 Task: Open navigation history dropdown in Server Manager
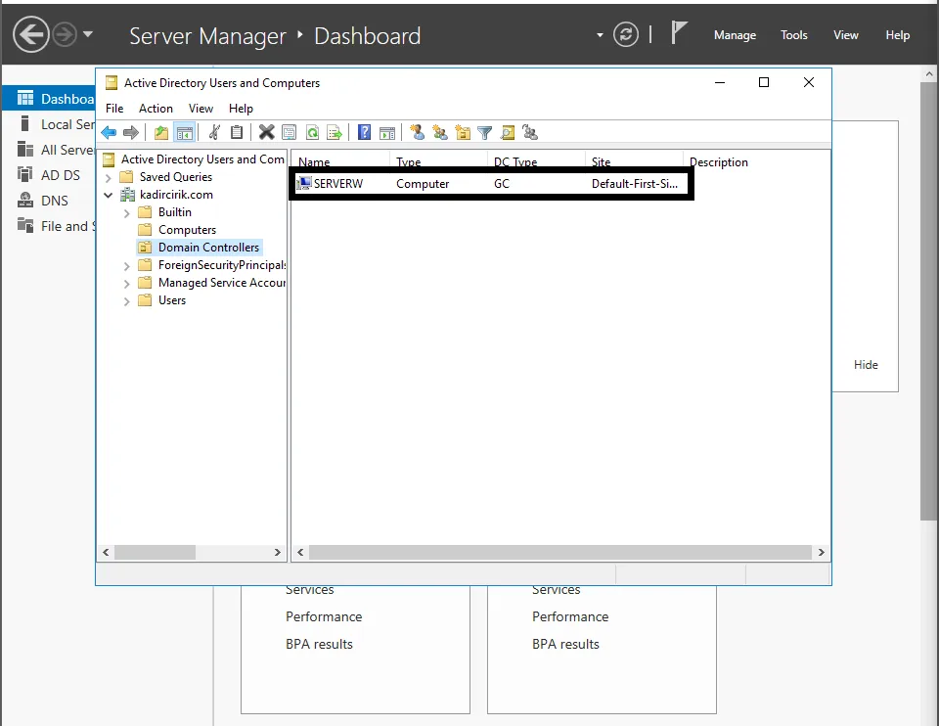(x=88, y=34)
